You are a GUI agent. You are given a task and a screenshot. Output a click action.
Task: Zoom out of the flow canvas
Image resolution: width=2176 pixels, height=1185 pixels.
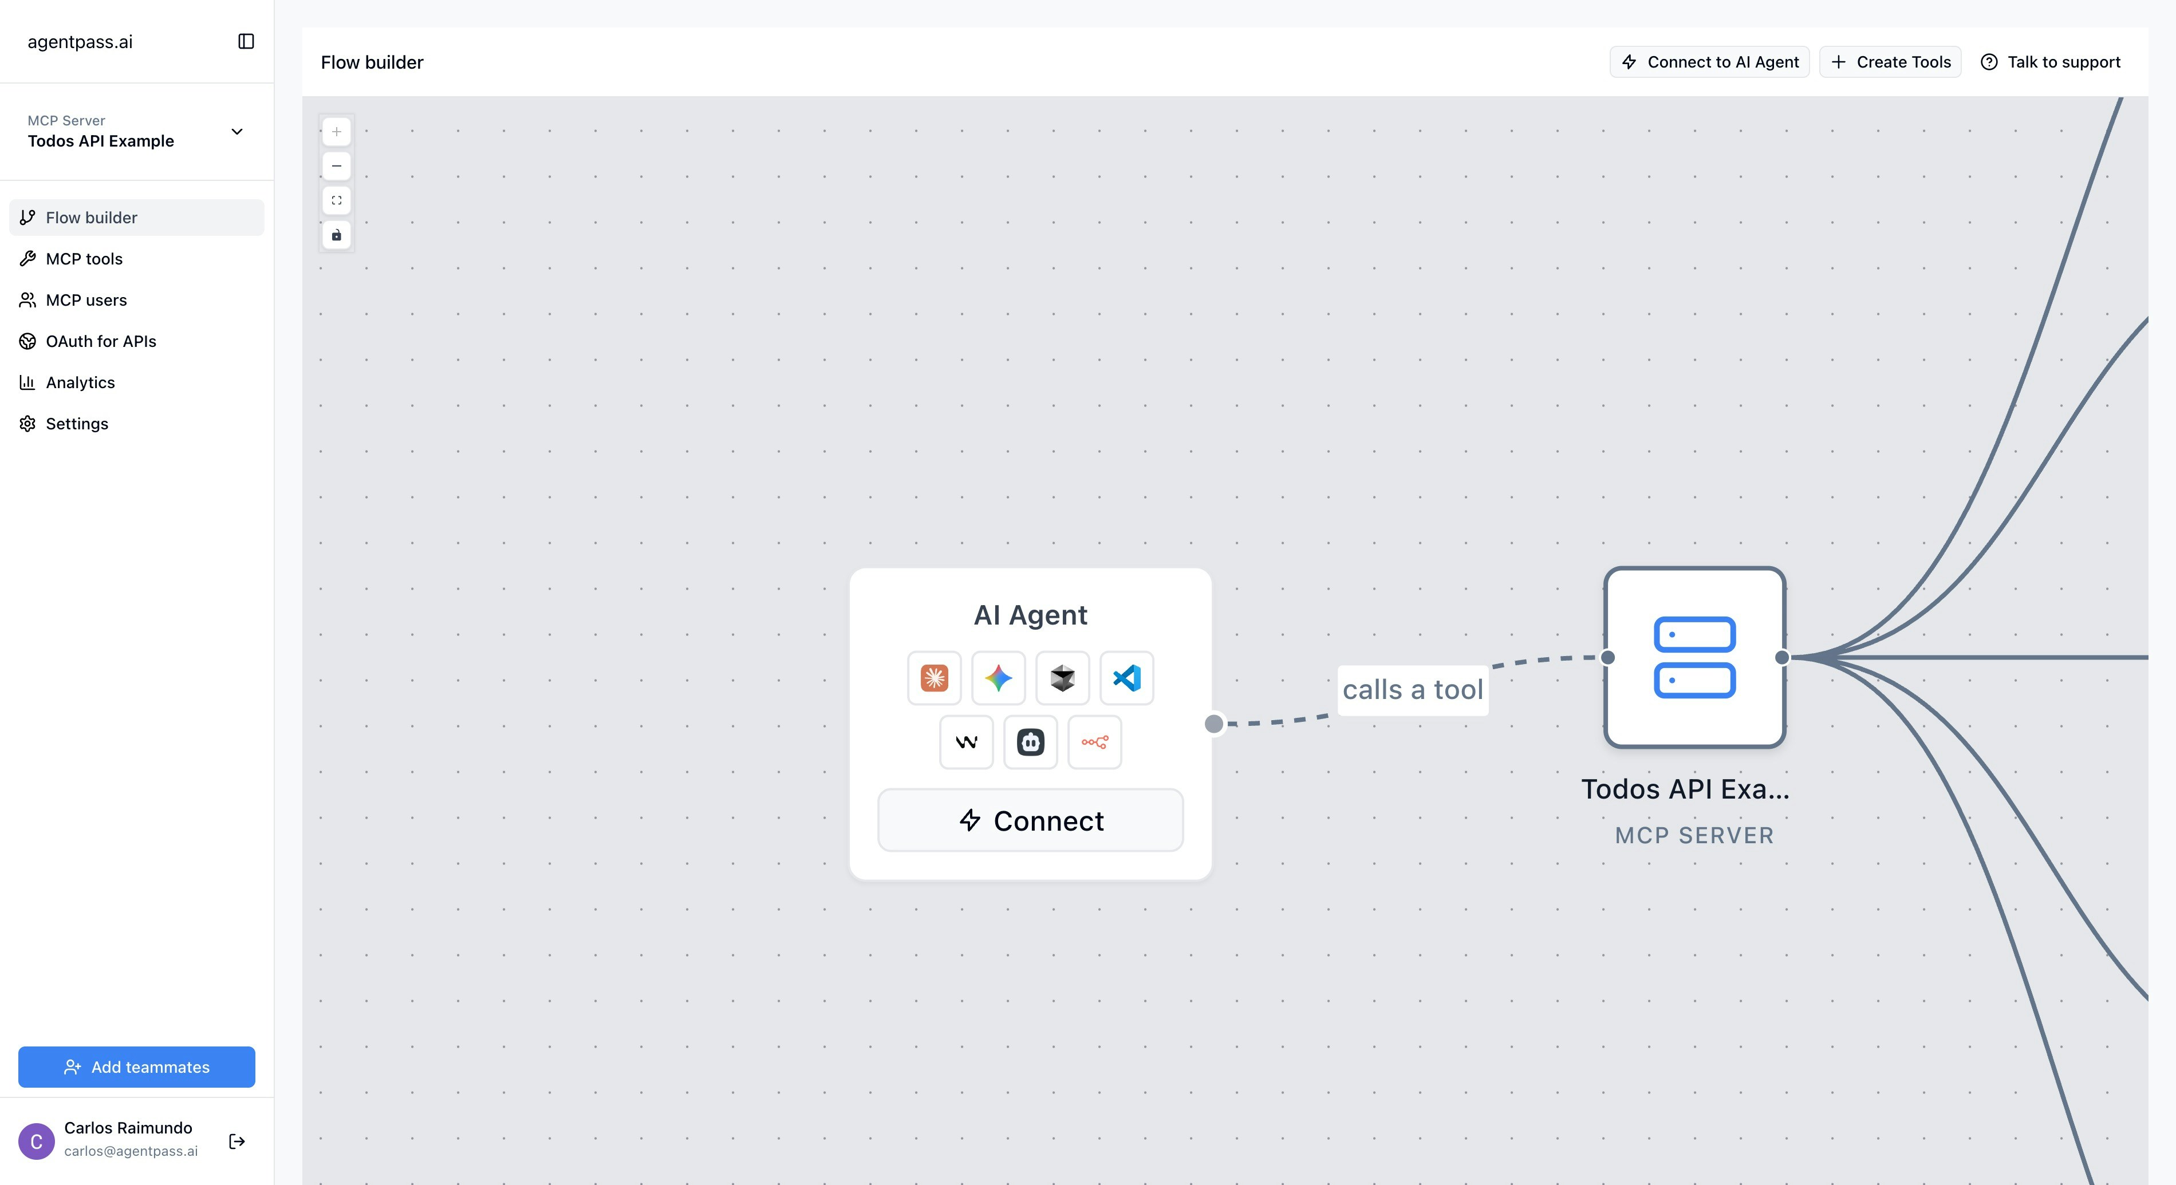pyautogui.click(x=336, y=167)
